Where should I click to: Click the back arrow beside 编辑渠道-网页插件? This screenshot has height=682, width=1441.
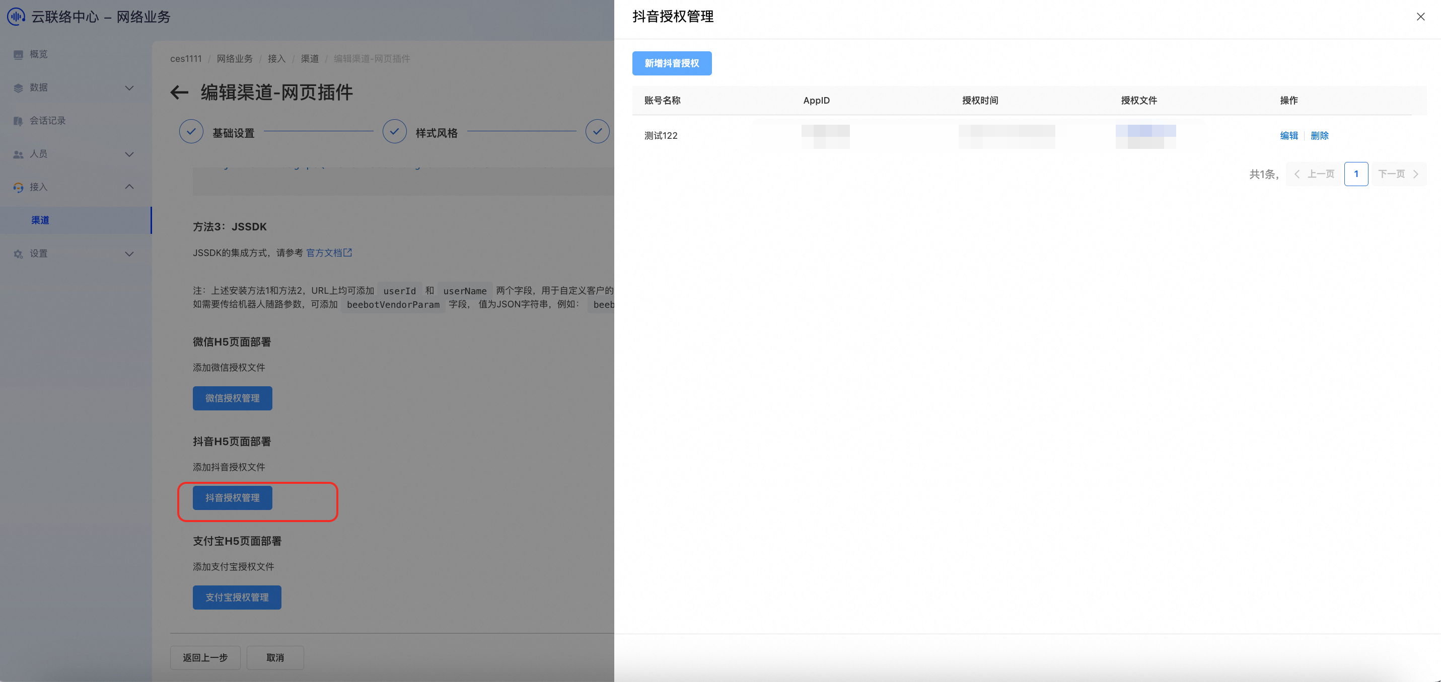point(179,92)
